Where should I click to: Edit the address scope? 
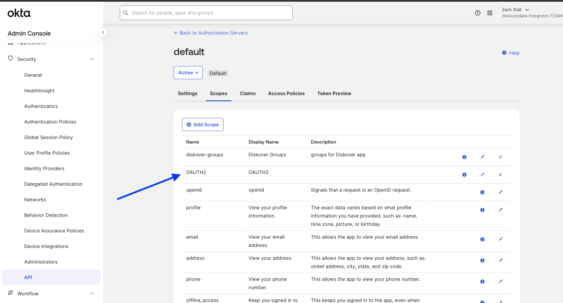pos(500,260)
